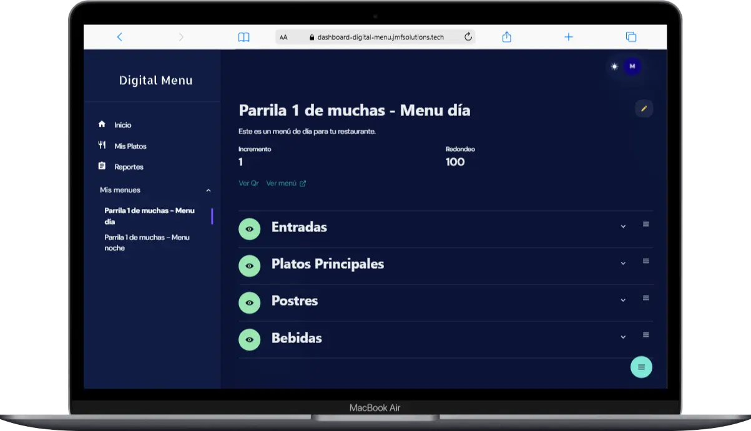Open the Ver menú external link
Viewport: 751px width, 431px height.
(x=286, y=183)
